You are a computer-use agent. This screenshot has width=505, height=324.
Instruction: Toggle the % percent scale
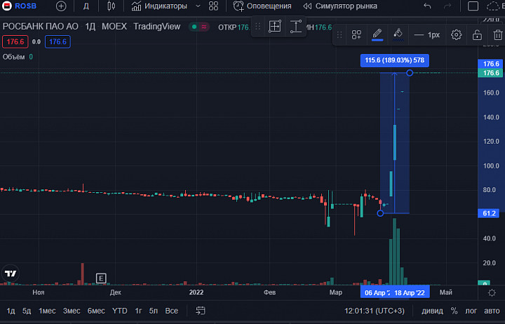[454, 311]
